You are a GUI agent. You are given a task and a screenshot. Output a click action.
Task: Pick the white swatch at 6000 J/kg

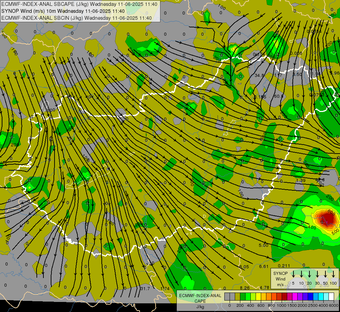[x=331, y=296]
